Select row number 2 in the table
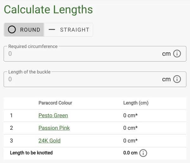Image resolution: width=190 pixels, height=163 pixels. click(11, 128)
